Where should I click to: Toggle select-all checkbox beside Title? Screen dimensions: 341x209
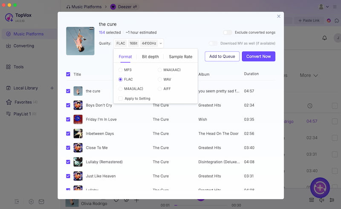pyautogui.click(x=68, y=74)
